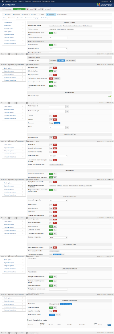Select No limitation for Limit vendors in cart
Viewport: 114px width, 334px height.
(53, 61)
